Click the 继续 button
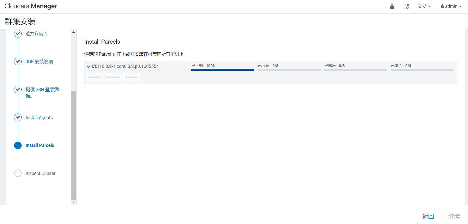Viewport: 468px width, 224px height. pyautogui.click(x=454, y=216)
